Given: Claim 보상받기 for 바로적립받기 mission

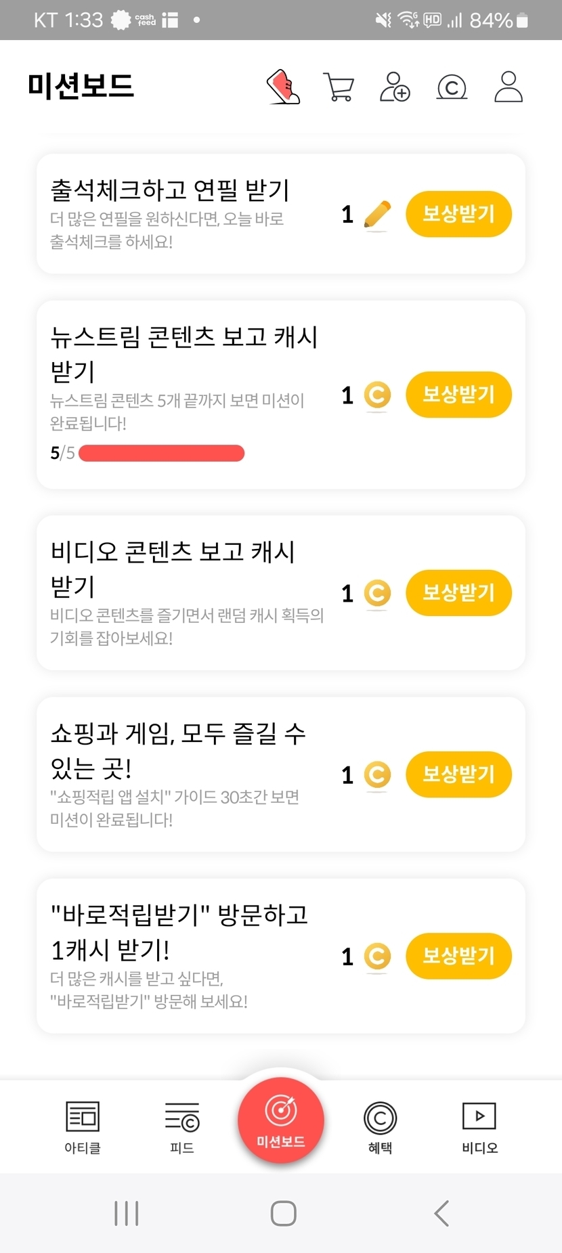Looking at the screenshot, I should [458, 956].
